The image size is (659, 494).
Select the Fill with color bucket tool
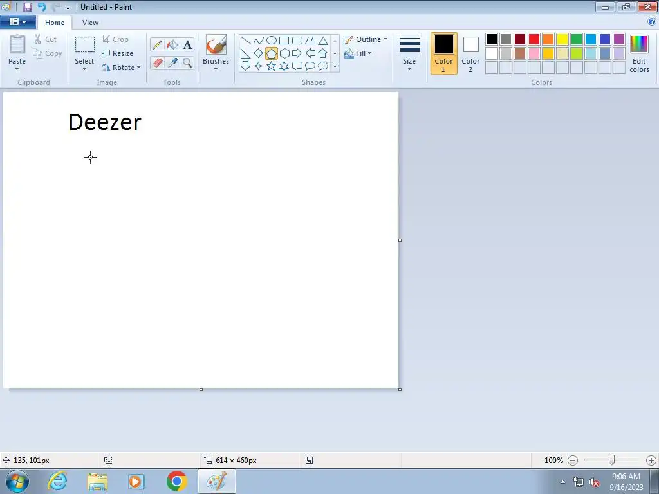(172, 44)
